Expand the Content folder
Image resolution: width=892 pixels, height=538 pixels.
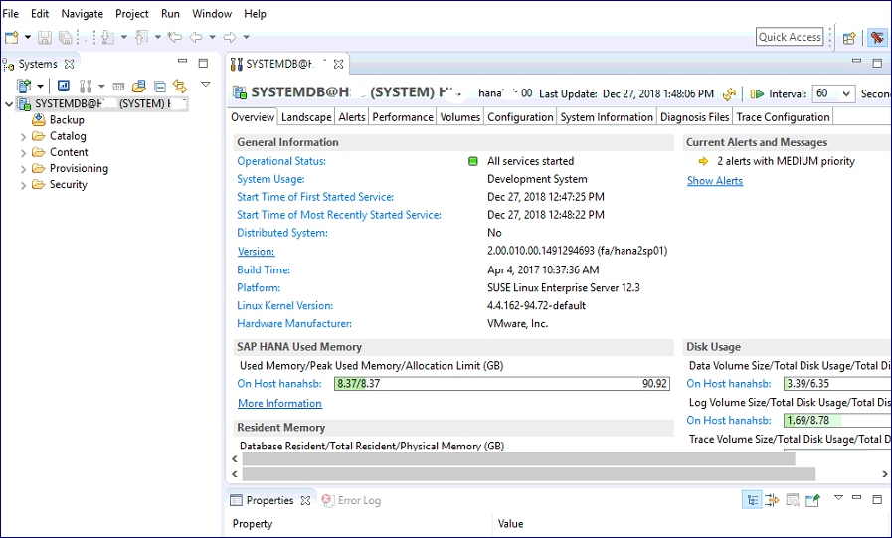click(23, 153)
